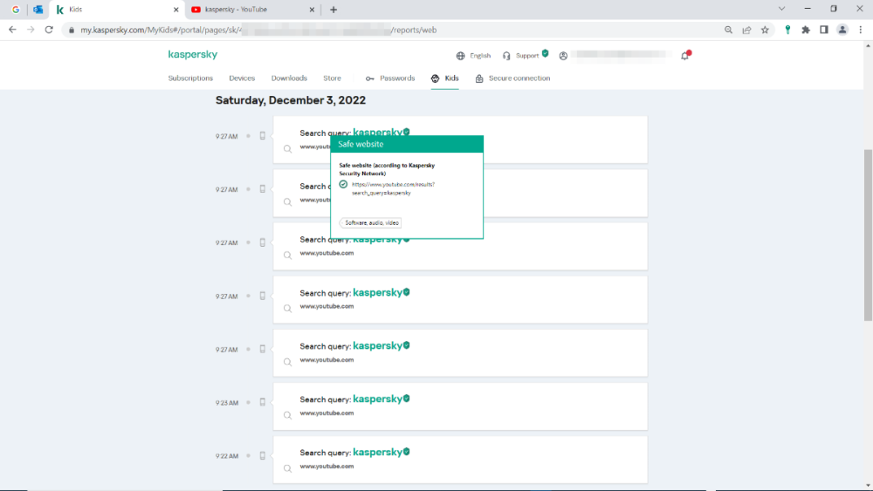Share this page icon

(x=746, y=30)
